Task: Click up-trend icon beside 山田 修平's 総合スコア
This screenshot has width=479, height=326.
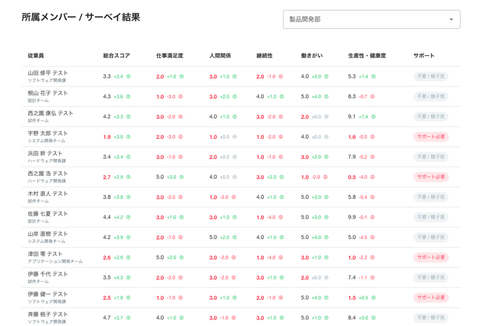Action: point(129,77)
